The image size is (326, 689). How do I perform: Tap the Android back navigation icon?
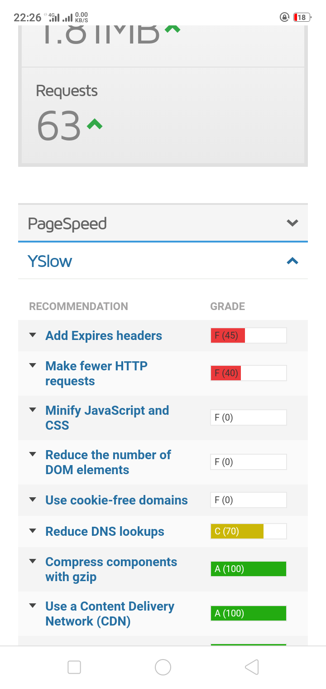[252, 667]
